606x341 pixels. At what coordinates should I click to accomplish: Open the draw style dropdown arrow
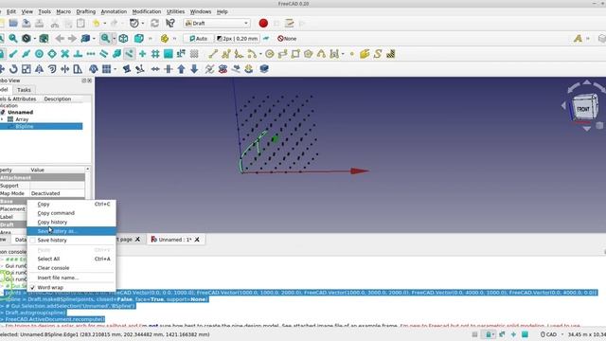pos(34,38)
